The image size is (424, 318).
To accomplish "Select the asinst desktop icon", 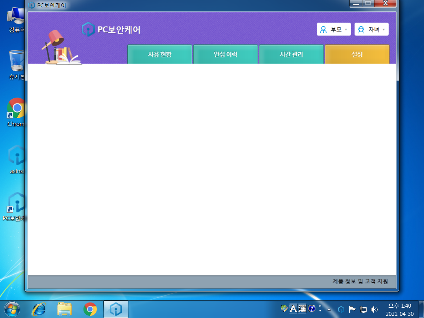I will coord(16,159).
